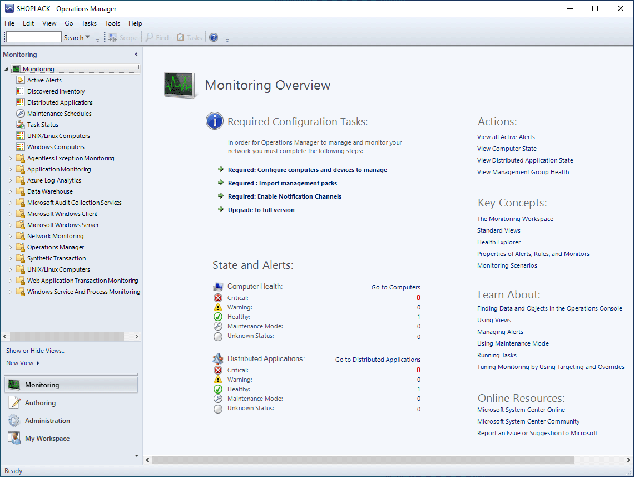Click the Find magnifier toolbar icon
634x477 pixels.
pyautogui.click(x=150, y=38)
